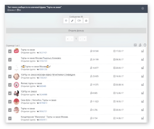Select date 14.06.17 in last row
The image size is (154, 129).
pos(120,118)
